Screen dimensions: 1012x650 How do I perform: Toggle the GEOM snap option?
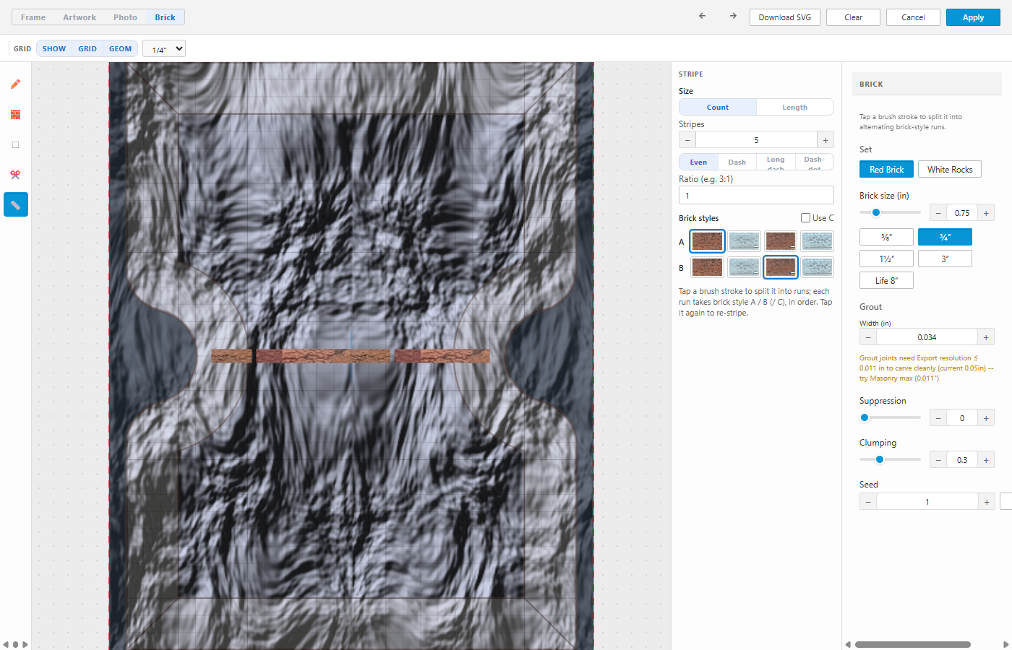pos(120,48)
